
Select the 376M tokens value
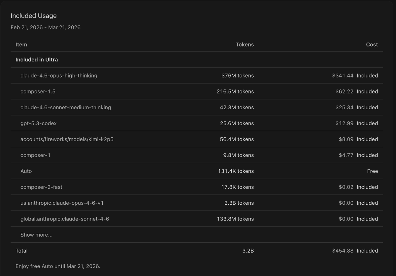(x=238, y=76)
